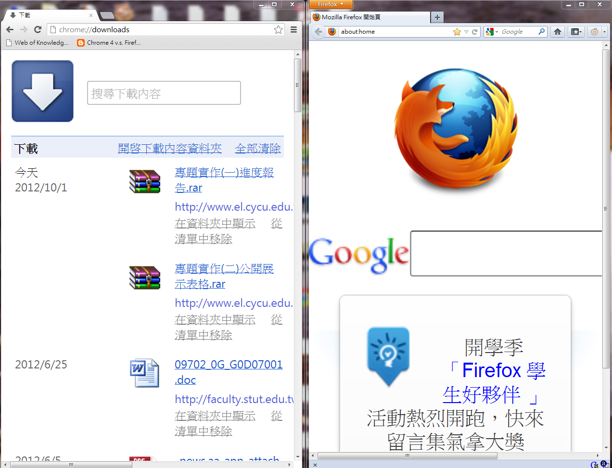
Task: Click Firefox about:home address bar
Action: click(395, 32)
